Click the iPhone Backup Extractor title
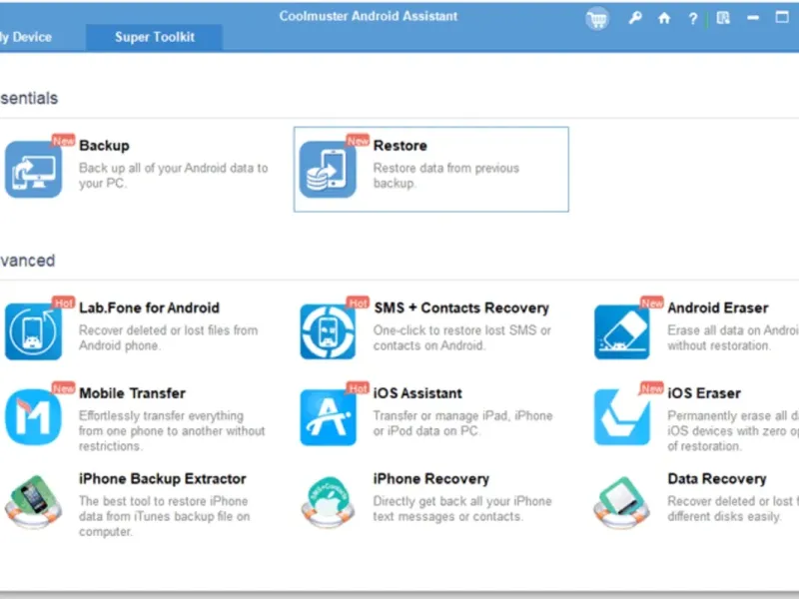Image resolution: width=799 pixels, height=599 pixels. pos(163,479)
